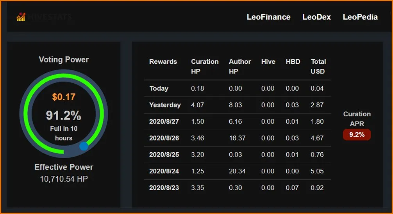Click the 'Full in 10 hours' text
Viewport: 393px width, 214px height.
point(64,133)
